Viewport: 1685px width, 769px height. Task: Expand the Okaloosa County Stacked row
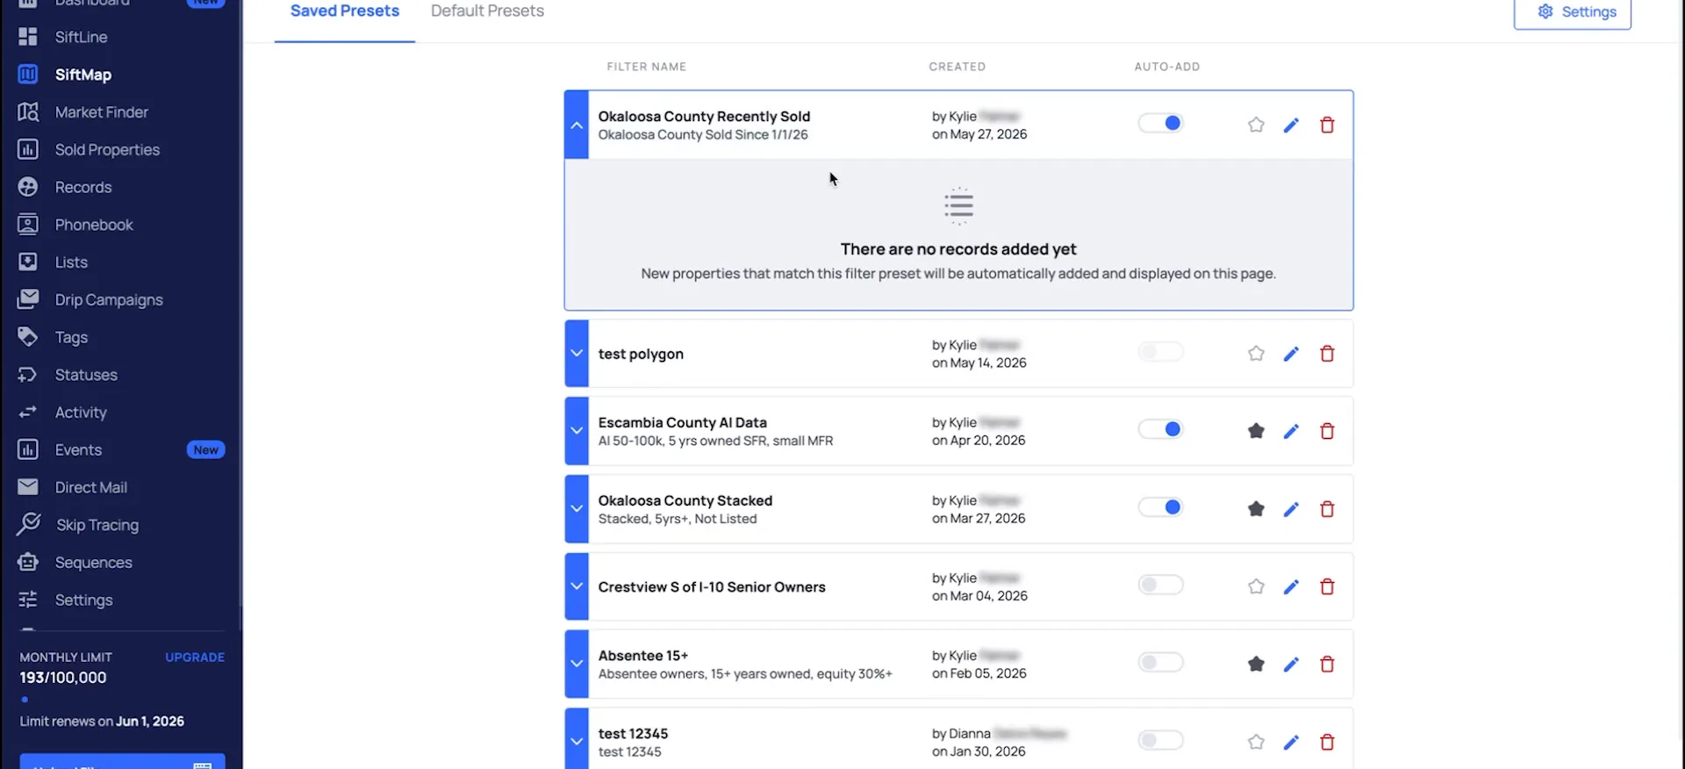(x=577, y=509)
